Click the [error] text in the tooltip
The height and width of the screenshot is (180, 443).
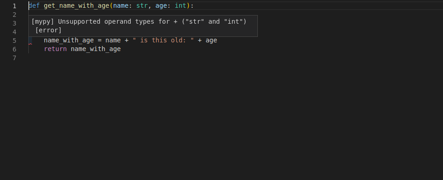[x=48, y=30]
